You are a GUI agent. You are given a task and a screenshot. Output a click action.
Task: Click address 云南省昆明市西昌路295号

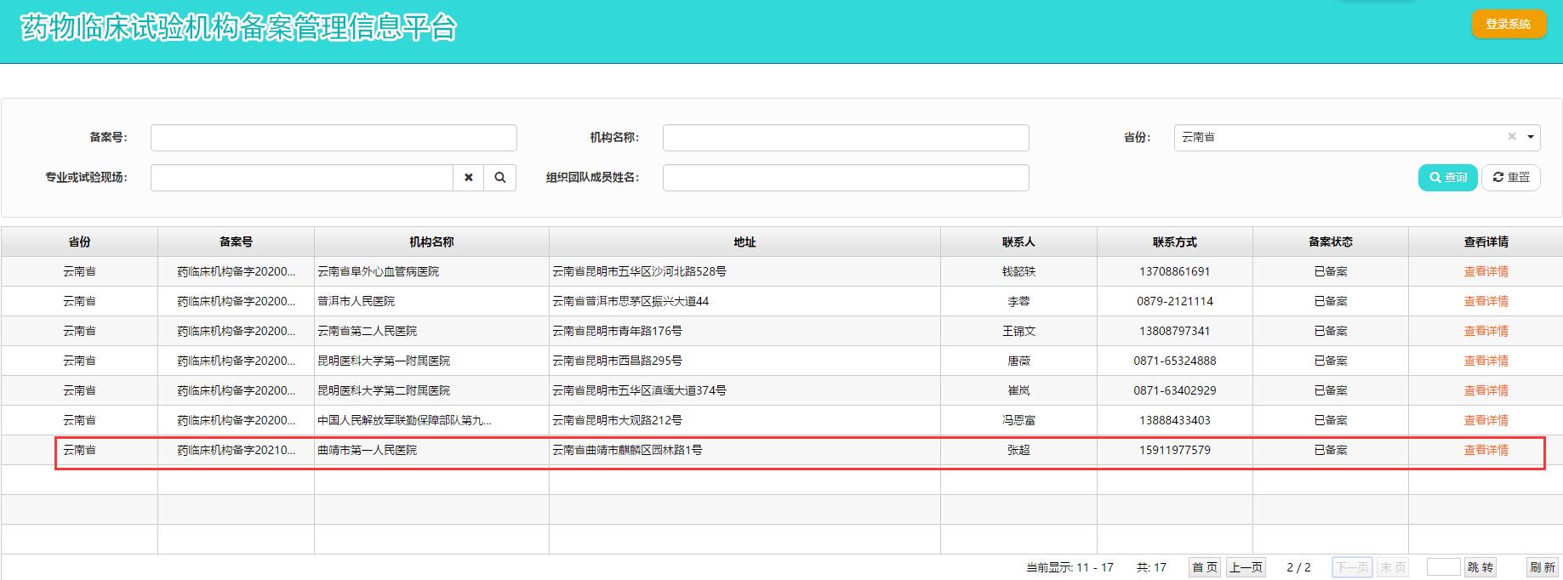point(618,361)
